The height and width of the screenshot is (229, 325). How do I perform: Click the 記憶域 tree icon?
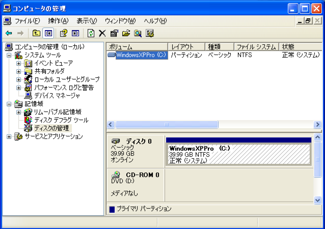18,104
